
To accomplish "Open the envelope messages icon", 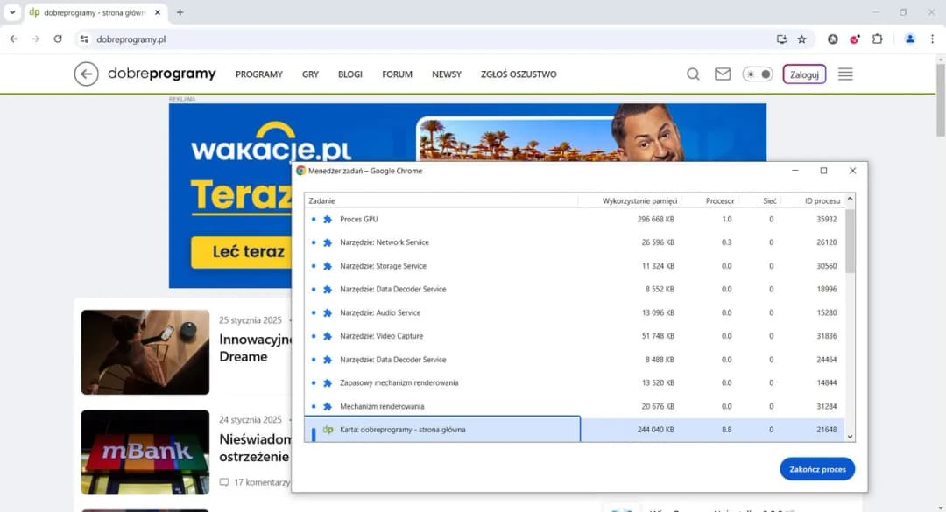I will (723, 74).
